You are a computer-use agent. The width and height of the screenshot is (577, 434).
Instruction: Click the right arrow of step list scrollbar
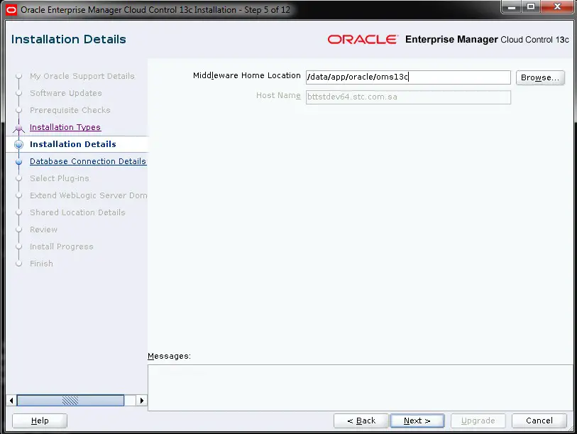pyautogui.click(x=142, y=400)
